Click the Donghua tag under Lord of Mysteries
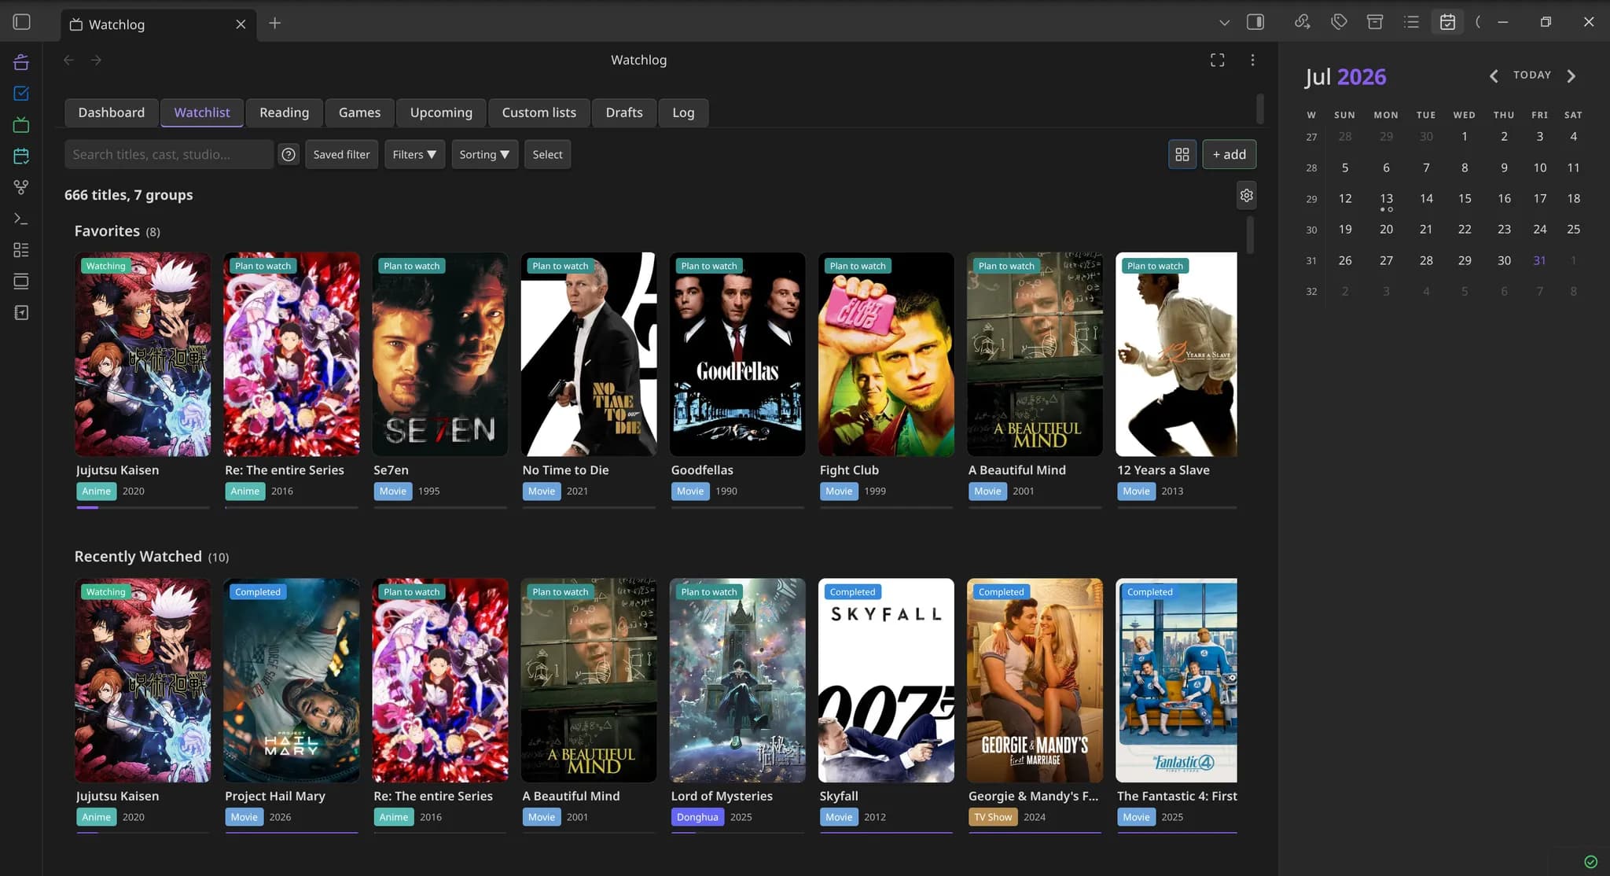The height and width of the screenshot is (876, 1610). pyautogui.click(x=697, y=817)
